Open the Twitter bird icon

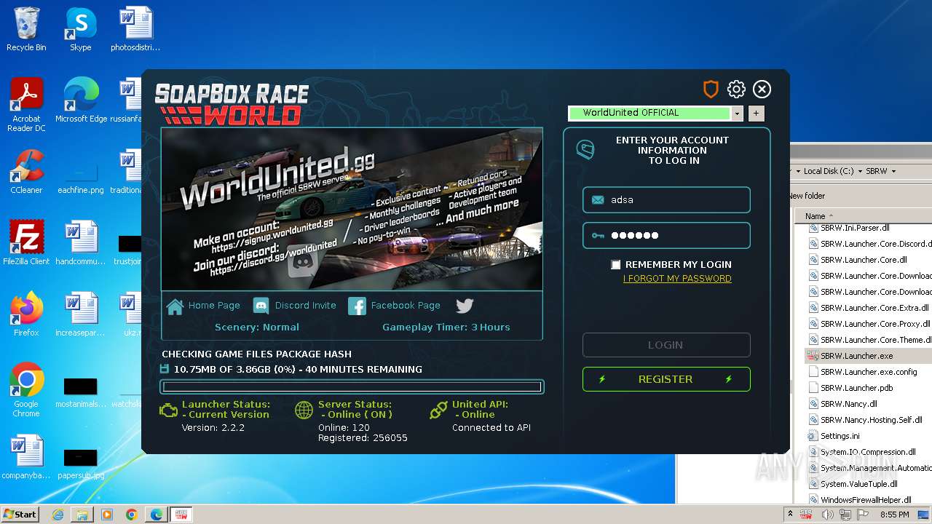click(465, 306)
